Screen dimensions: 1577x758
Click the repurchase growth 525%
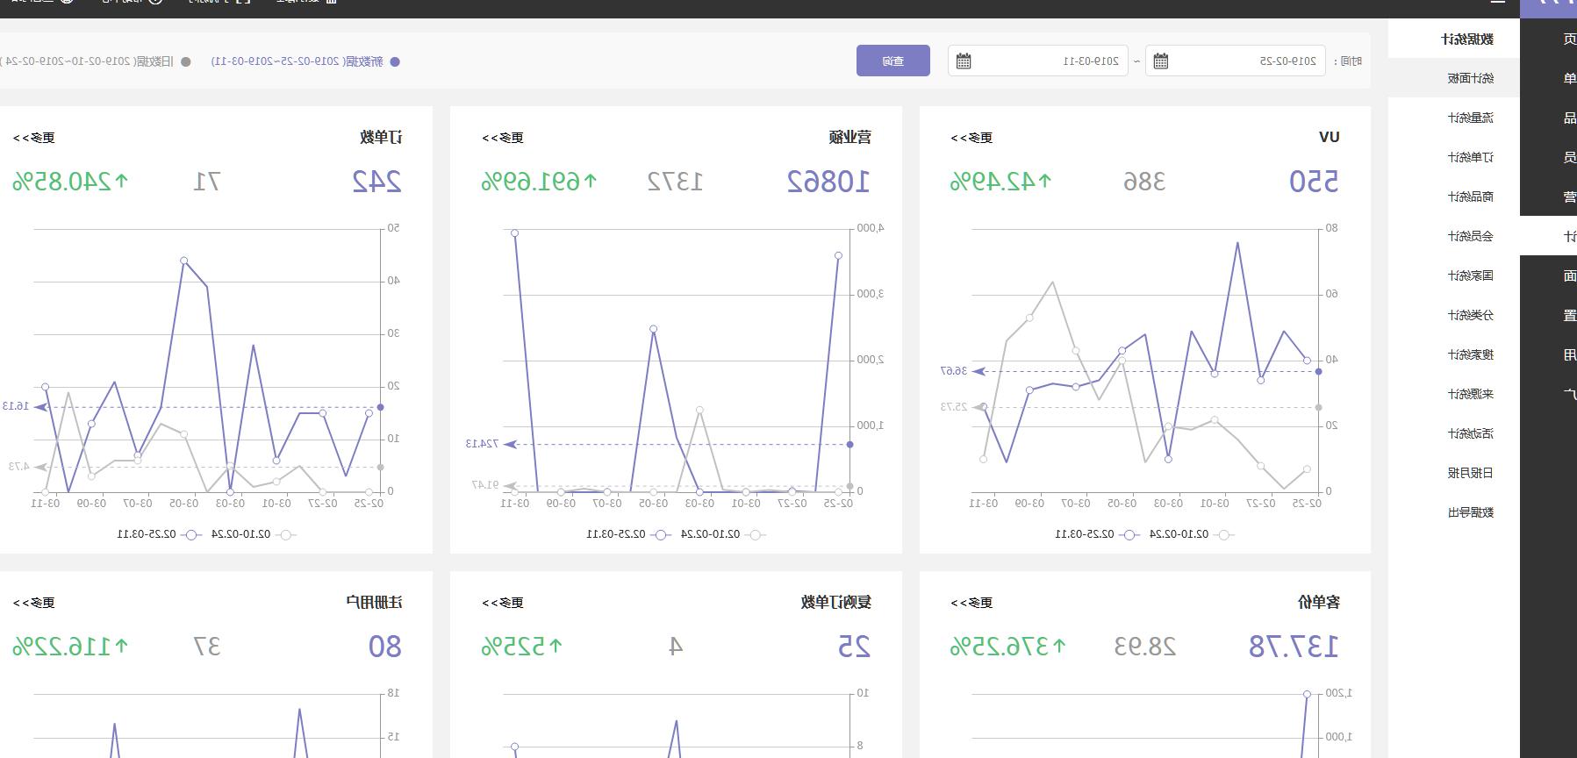(522, 647)
